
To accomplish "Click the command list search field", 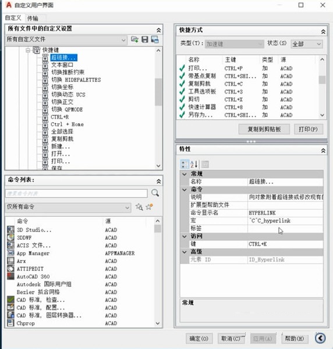I will tap(76, 194).
